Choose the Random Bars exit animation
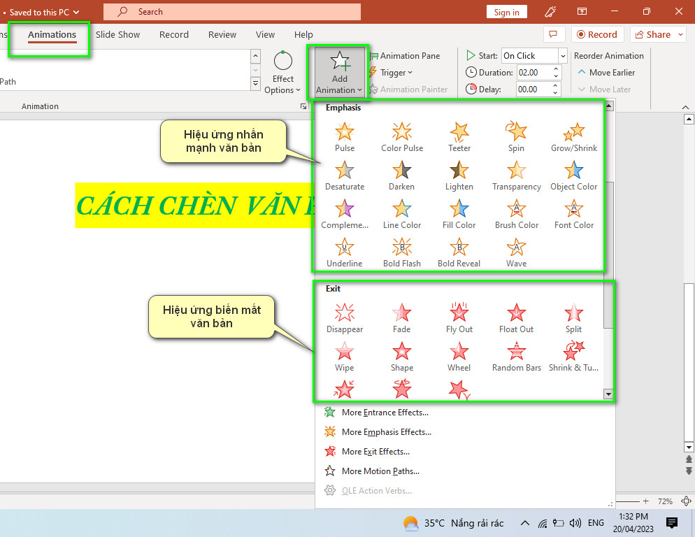695x537 pixels. point(517,357)
